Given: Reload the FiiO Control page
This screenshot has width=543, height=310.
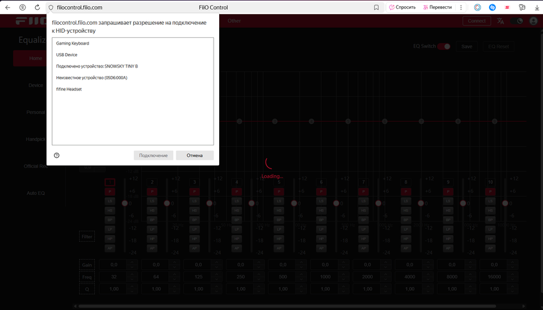Looking at the screenshot, I should (x=37, y=7).
